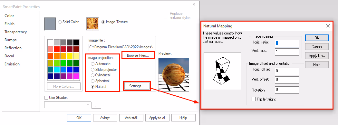Click the checkered mapping illustration
Image resolution: width=338 pixels, height=125 pixels.
(x=222, y=71)
